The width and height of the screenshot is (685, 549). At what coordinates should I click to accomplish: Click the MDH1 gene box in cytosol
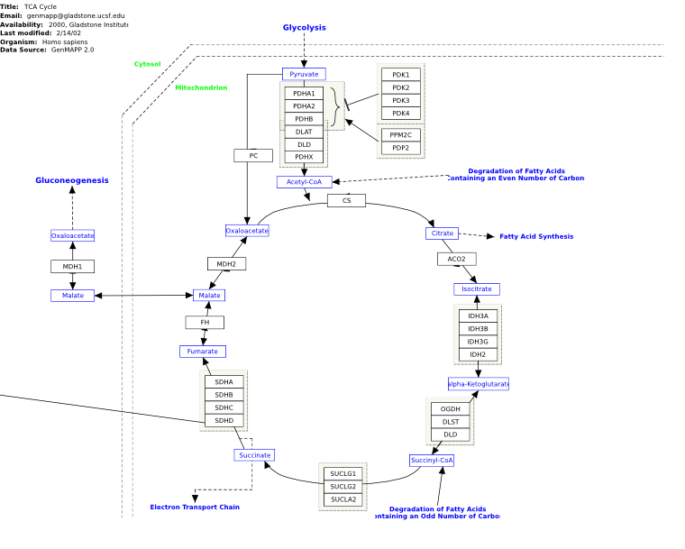coord(72,266)
